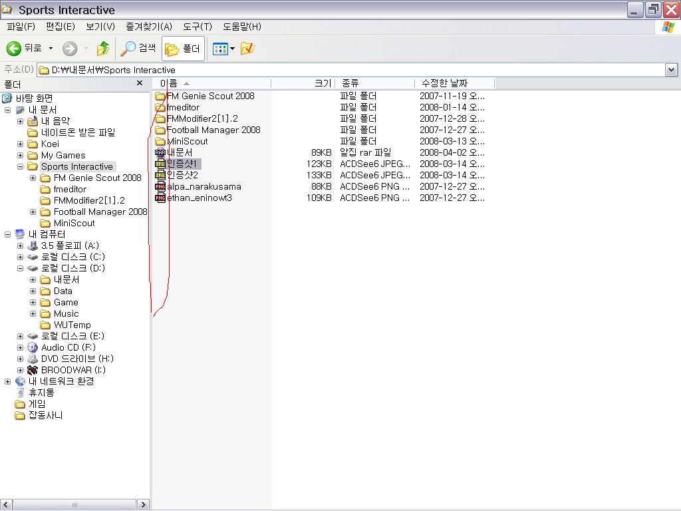
Task: Collapse the 로컬 디스크 (D:) node
Action: (x=20, y=268)
